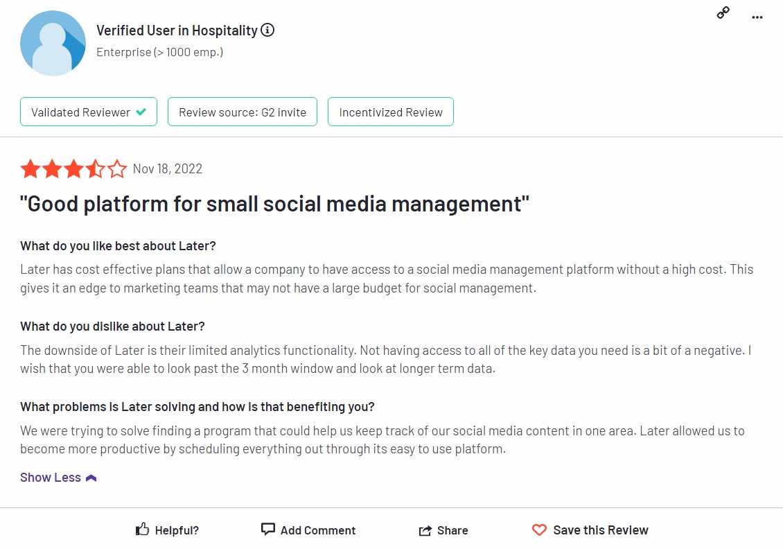Open the review title Good platform heading
Viewport: 783px width, 549px height.
[x=274, y=204]
